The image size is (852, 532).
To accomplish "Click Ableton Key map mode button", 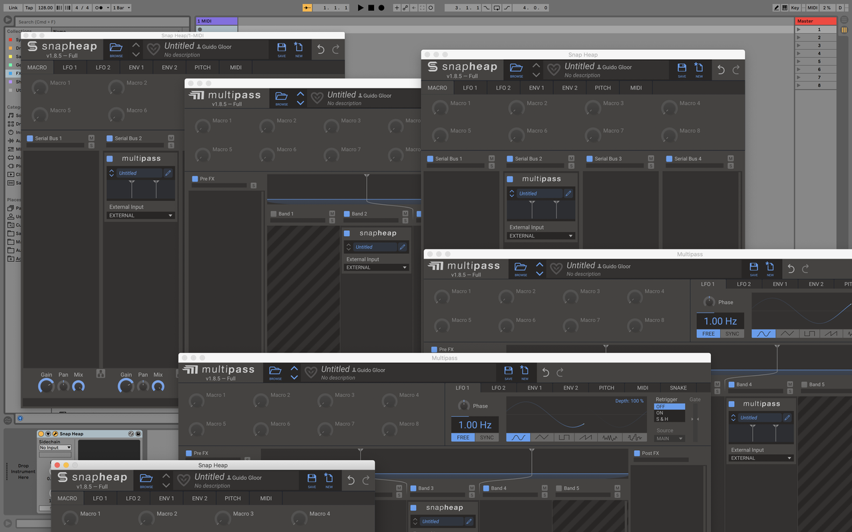I will click(x=795, y=7).
